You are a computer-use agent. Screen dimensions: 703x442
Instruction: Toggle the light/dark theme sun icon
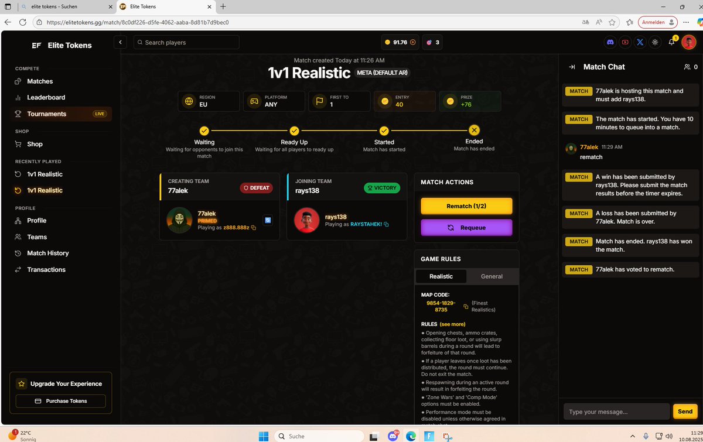point(655,42)
